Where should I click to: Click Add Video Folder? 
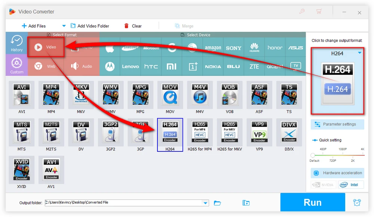coord(90,26)
